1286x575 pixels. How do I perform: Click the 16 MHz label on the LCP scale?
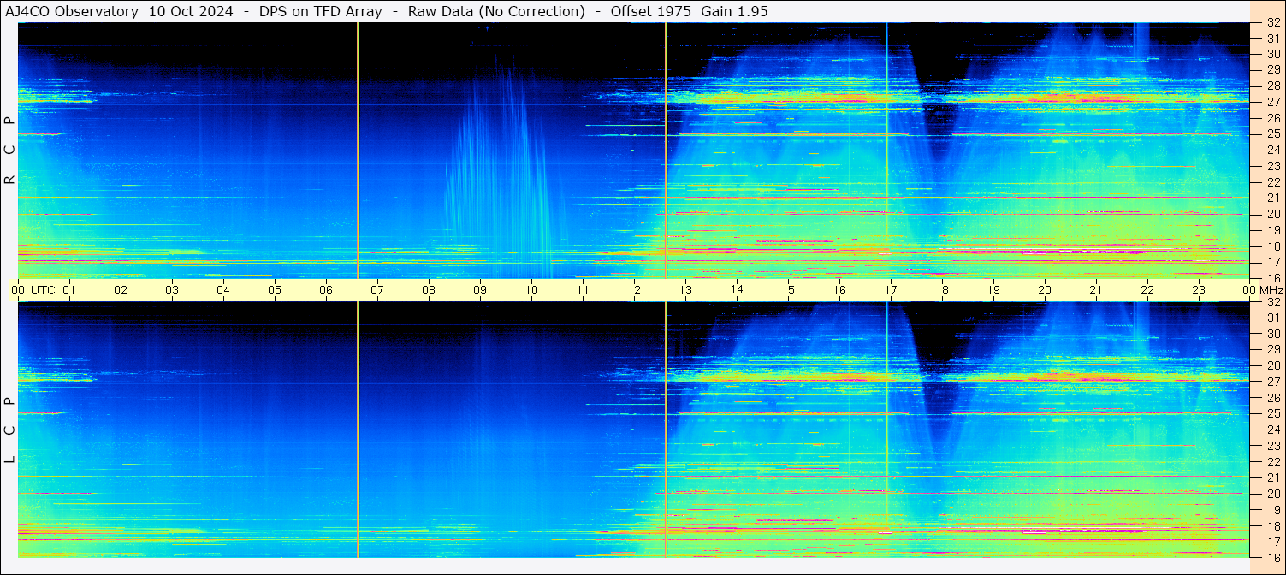pyautogui.click(x=1272, y=557)
